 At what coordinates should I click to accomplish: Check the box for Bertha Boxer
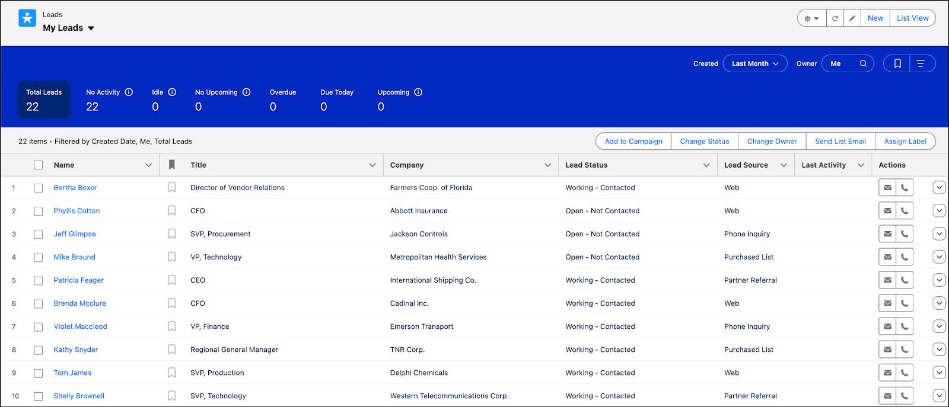click(39, 188)
